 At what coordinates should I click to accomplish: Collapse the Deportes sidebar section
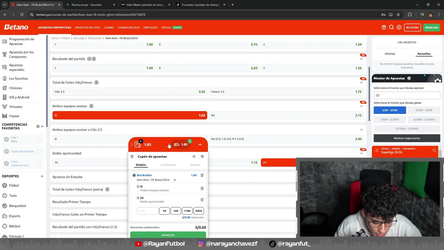(x=42, y=176)
